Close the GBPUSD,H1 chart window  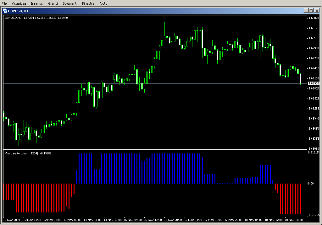click(317, 11)
